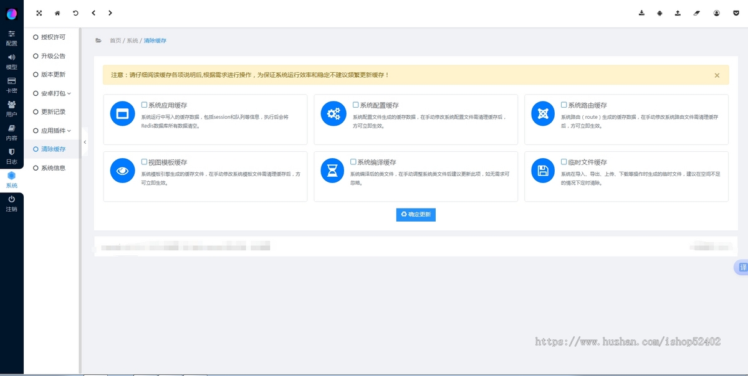The image size is (748, 376).
Task: Open 日志 section in the dark sidebar
Action: pyautogui.click(x=12, y=156)
